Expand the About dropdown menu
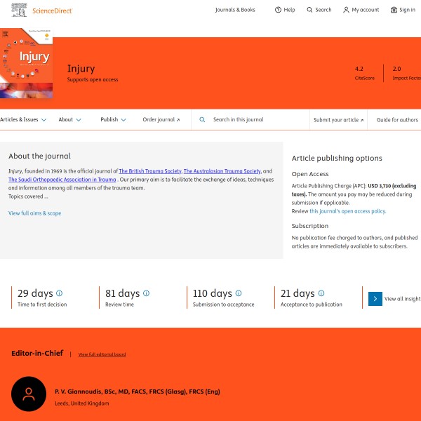The width and height of the screenshot is (421, 421). (x=69, y=120)
